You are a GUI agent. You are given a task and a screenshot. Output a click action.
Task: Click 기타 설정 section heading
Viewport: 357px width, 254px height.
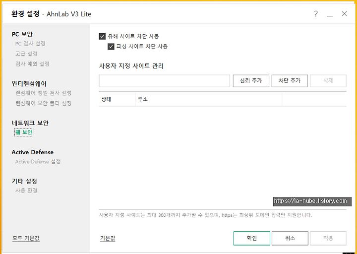(24, 182)
